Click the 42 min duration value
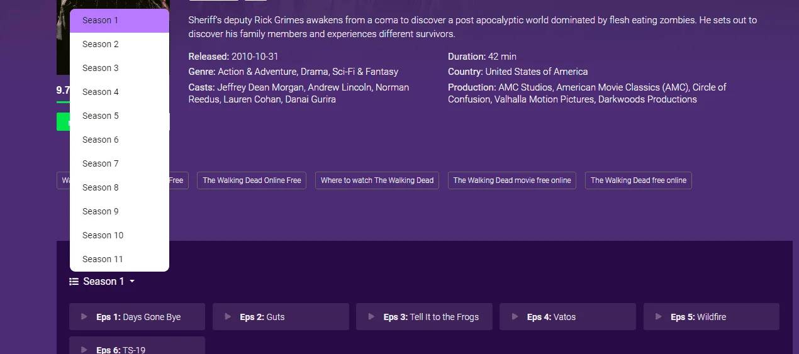Screen dimensions: 799x354 pos(502,57)
